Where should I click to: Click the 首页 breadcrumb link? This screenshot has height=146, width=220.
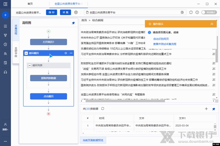[x=84, y=20]
